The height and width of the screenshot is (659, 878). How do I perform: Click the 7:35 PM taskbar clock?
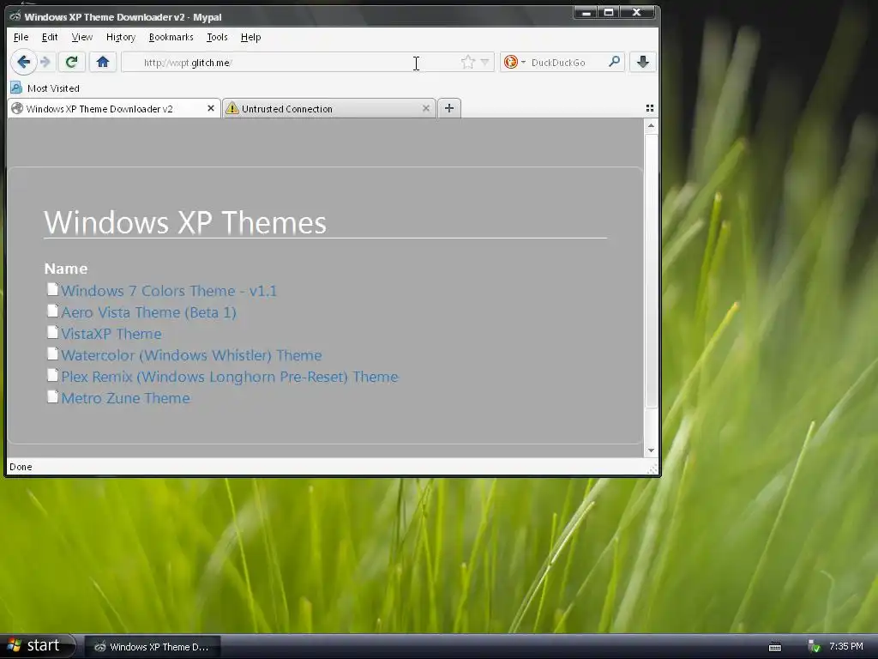click(846, 646)
